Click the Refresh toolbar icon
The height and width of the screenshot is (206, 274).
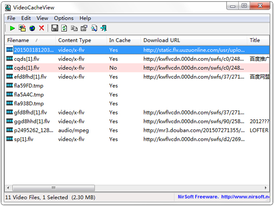click(64, 28)
